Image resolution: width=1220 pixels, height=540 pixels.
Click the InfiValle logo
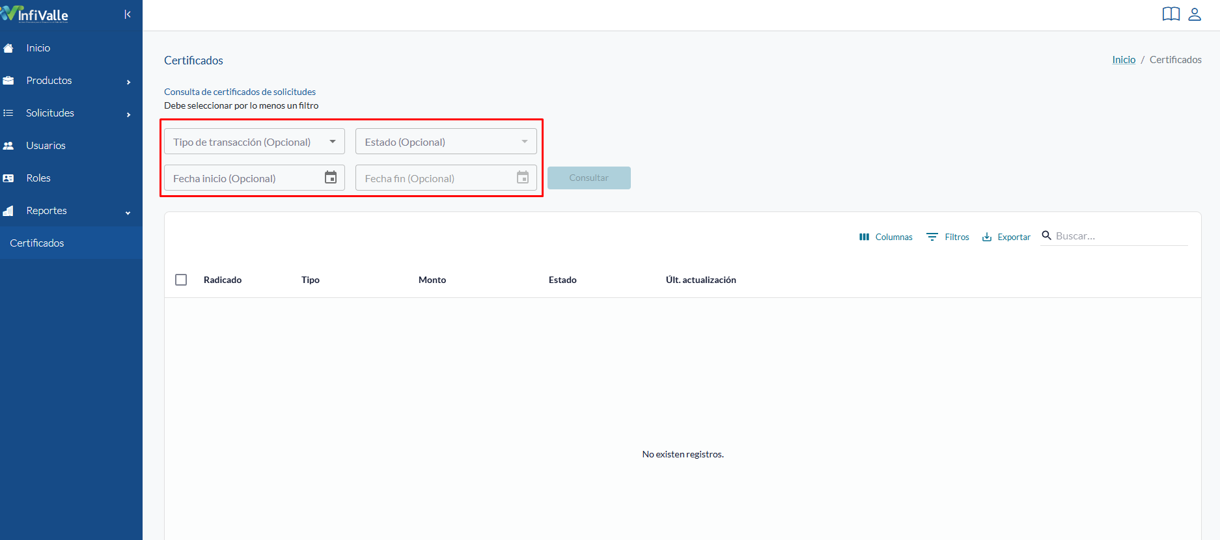pyautogui.click(x=35, y=14)
